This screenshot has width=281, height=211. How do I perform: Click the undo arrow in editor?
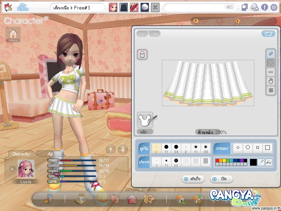point(143,34)
